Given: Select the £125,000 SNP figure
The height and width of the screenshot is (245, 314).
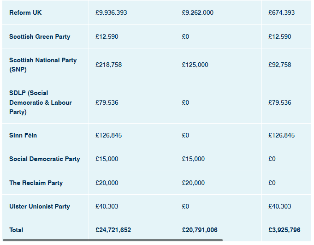Looking at the screenshot, I should (195, 65).
